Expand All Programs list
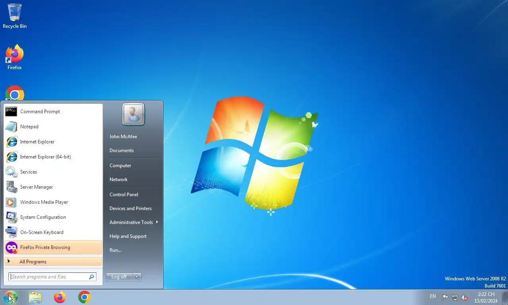Screen dimensions: 508x305 [x=53, y=262]
